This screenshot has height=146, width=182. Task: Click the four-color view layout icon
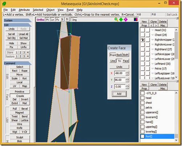click(136, 20)
